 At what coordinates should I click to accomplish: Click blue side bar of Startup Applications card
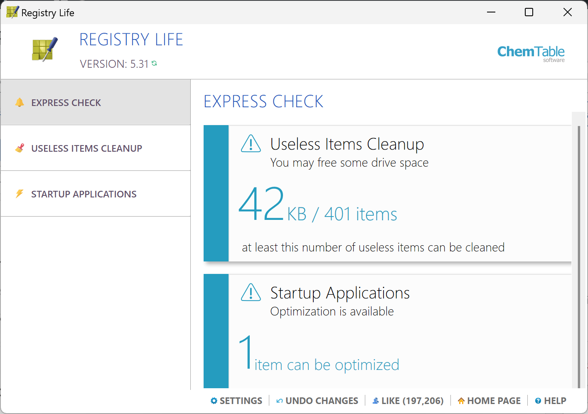(x=216, y=331)
